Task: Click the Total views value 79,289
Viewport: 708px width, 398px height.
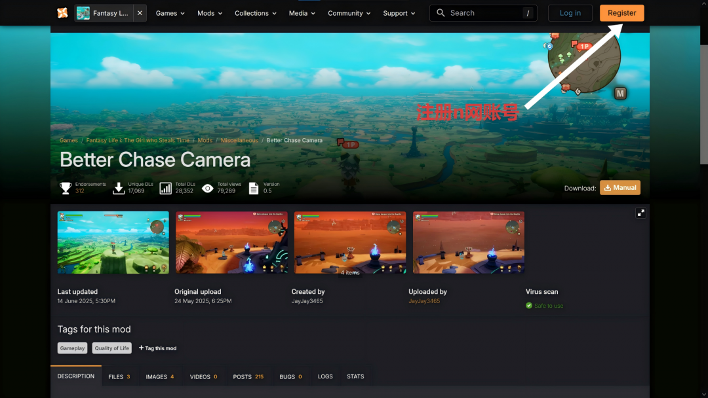Action: [x=226, y=191]
